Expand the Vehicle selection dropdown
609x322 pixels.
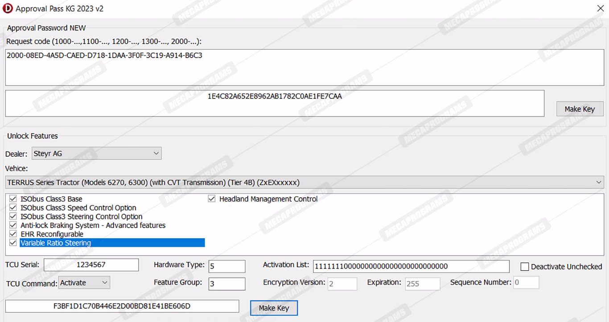(x=304, y=182)
